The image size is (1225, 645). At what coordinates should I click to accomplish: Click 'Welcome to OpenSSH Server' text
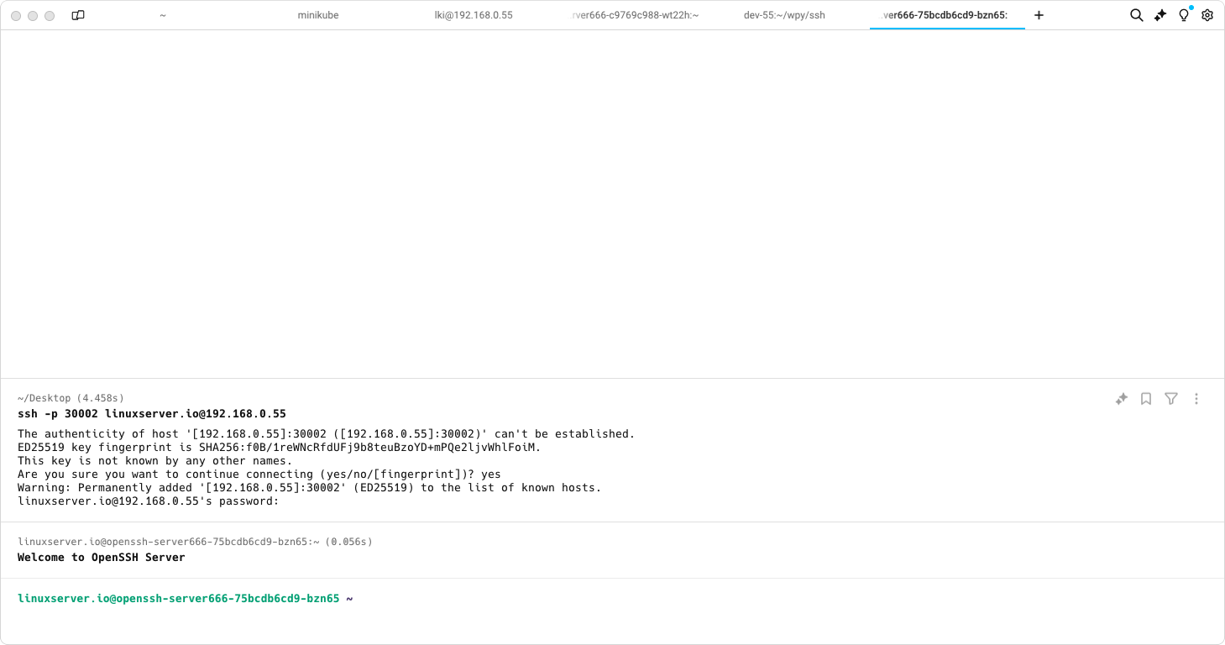click(x=102, y=558)
